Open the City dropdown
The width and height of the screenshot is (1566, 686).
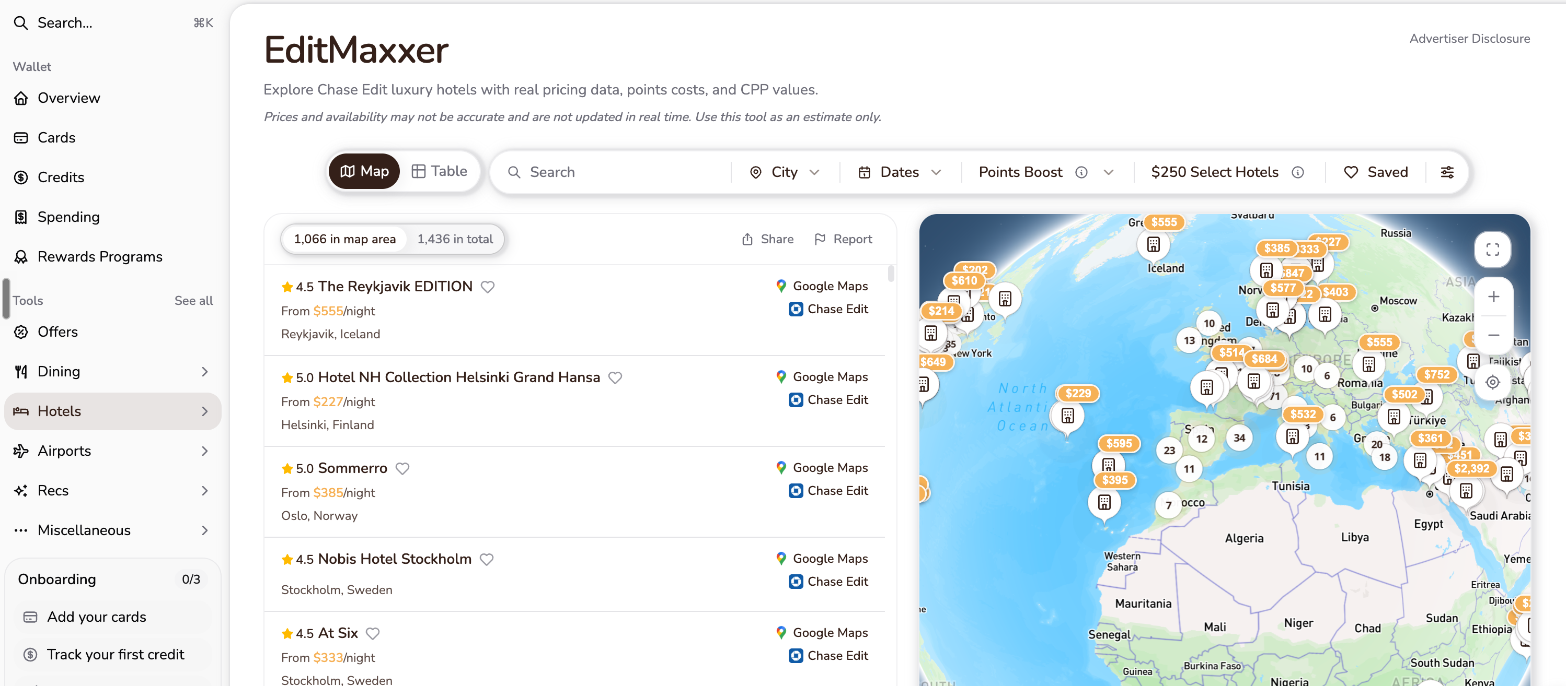coord(785,172)
